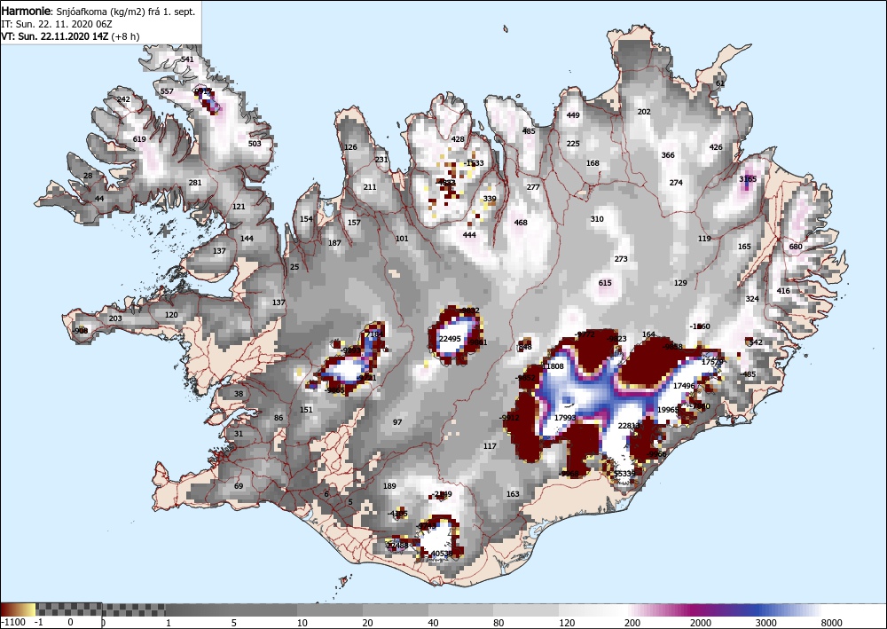The height and width of the screenshot is (629, 887).
Task: Click the map value 61
Action: click(x=720, y=83)
